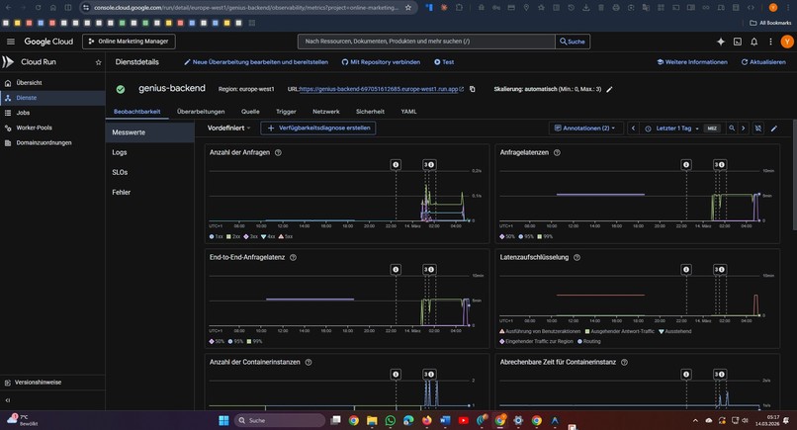The height and width of the screenshot is (430, 797).
Task: Open the Online Marketing Manager project picker
Action: coord(129,42)
